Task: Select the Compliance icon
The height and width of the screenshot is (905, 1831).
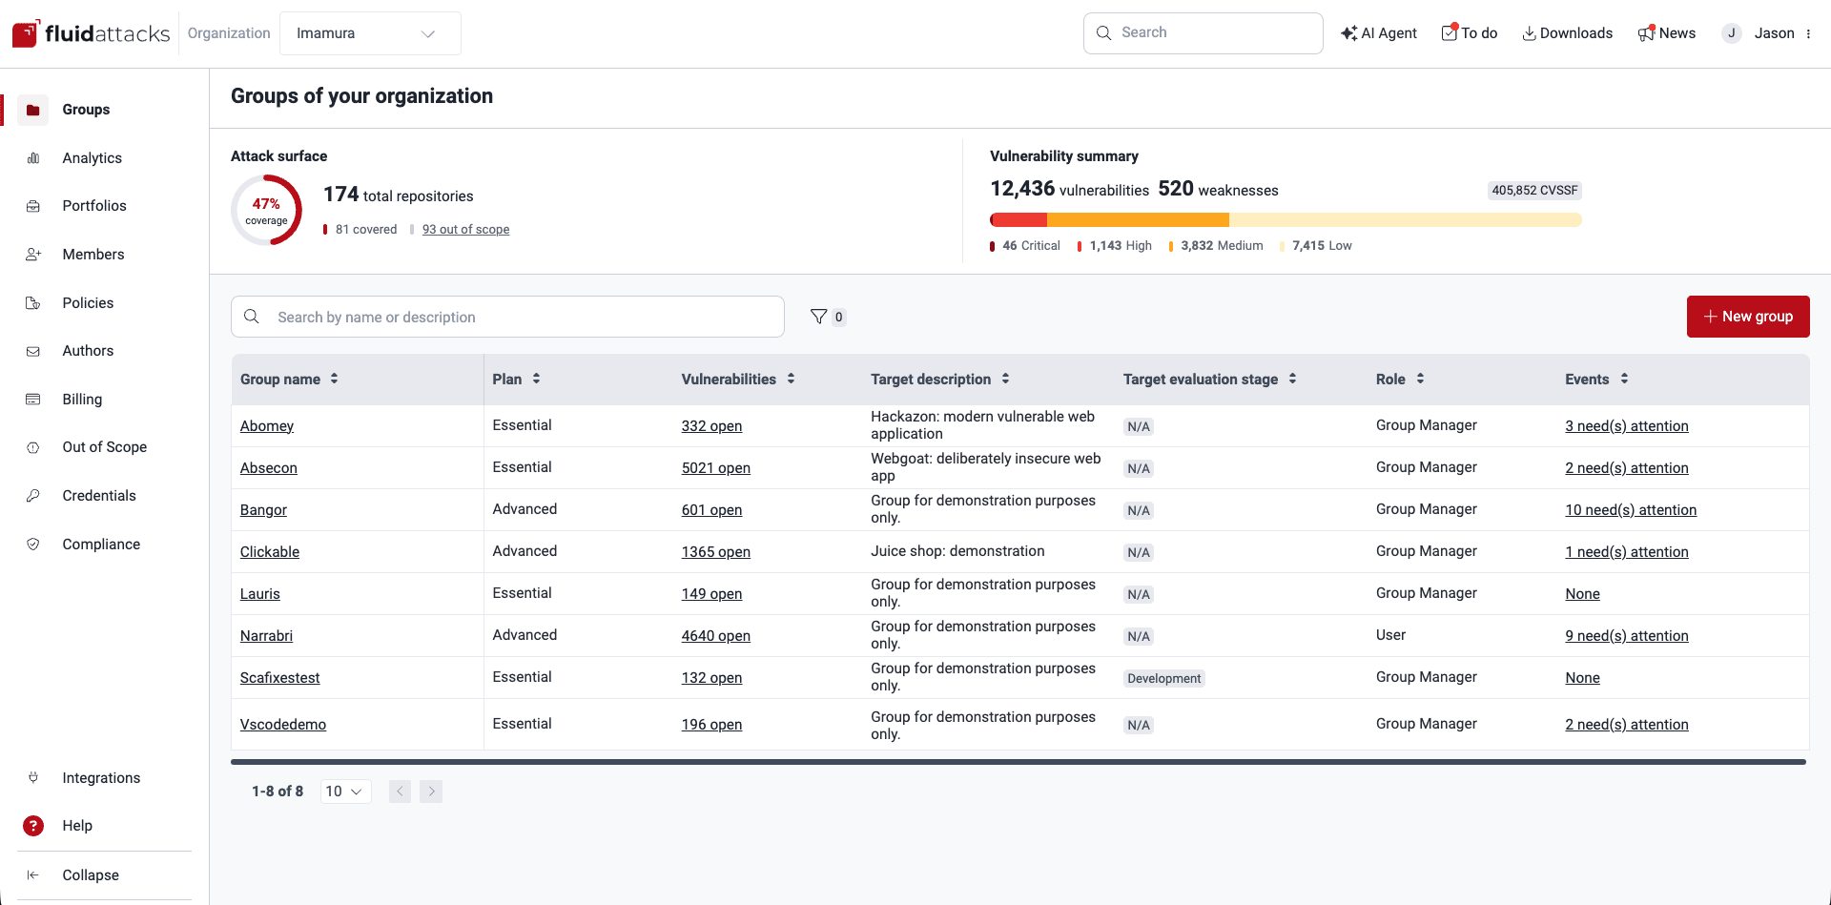Action: (x=33, y=544)
